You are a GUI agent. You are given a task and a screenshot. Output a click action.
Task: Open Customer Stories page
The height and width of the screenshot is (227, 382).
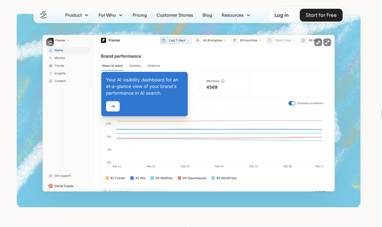pyautogui.click(x=175, y=15)
